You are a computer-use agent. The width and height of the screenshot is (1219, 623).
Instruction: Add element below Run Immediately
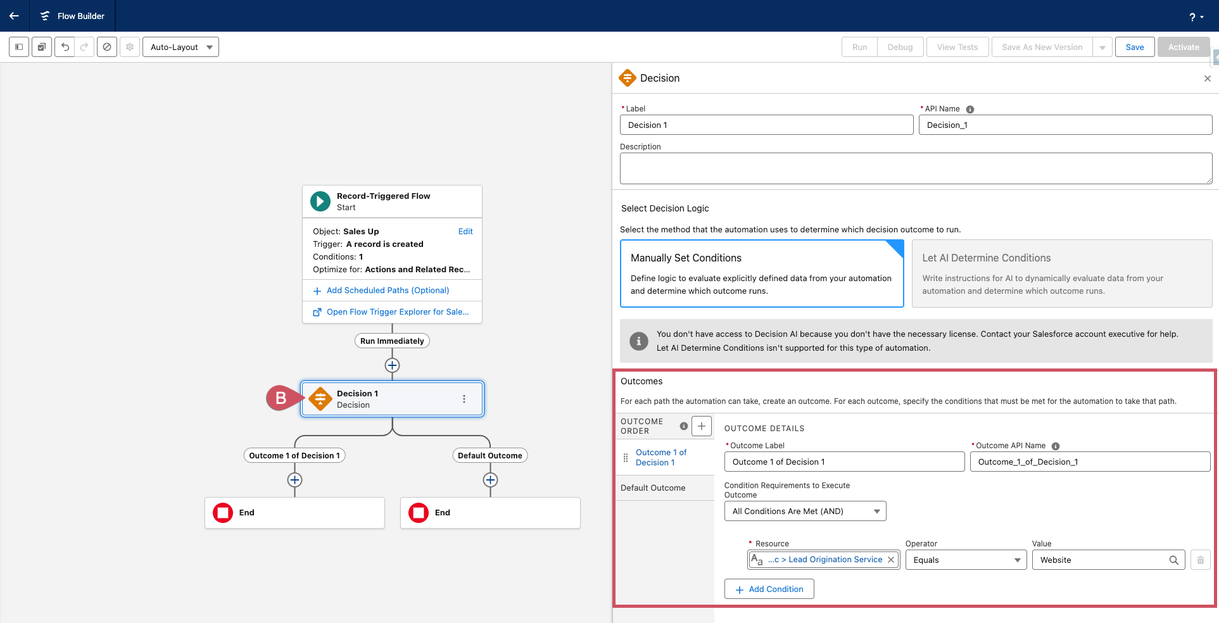pyautogui.click(x=392, y=365)
